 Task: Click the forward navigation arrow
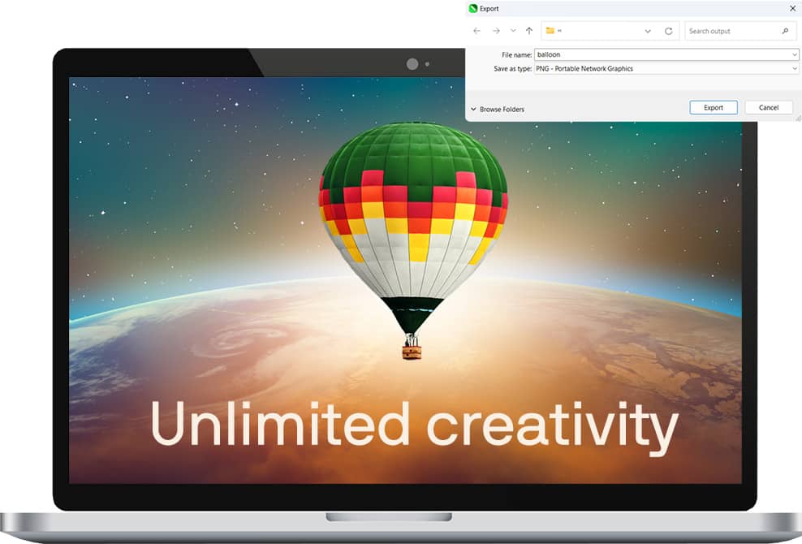click(496, 31)
